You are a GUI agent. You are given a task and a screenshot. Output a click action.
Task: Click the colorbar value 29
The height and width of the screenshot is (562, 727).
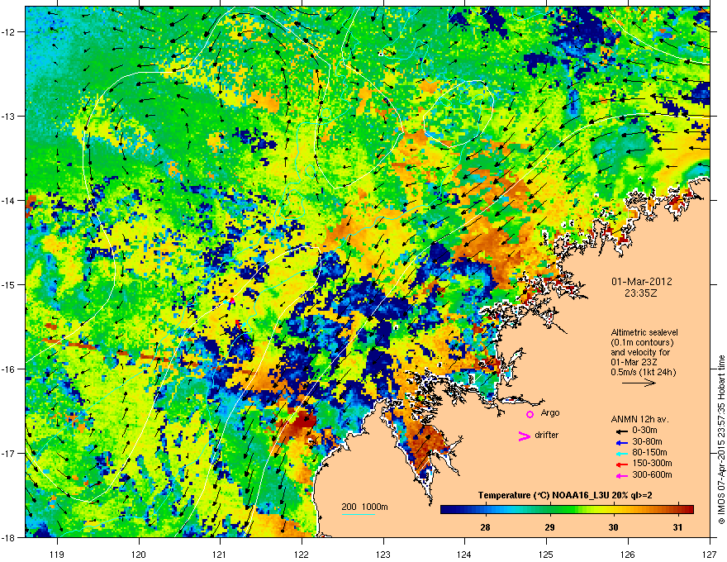point(549,527)
